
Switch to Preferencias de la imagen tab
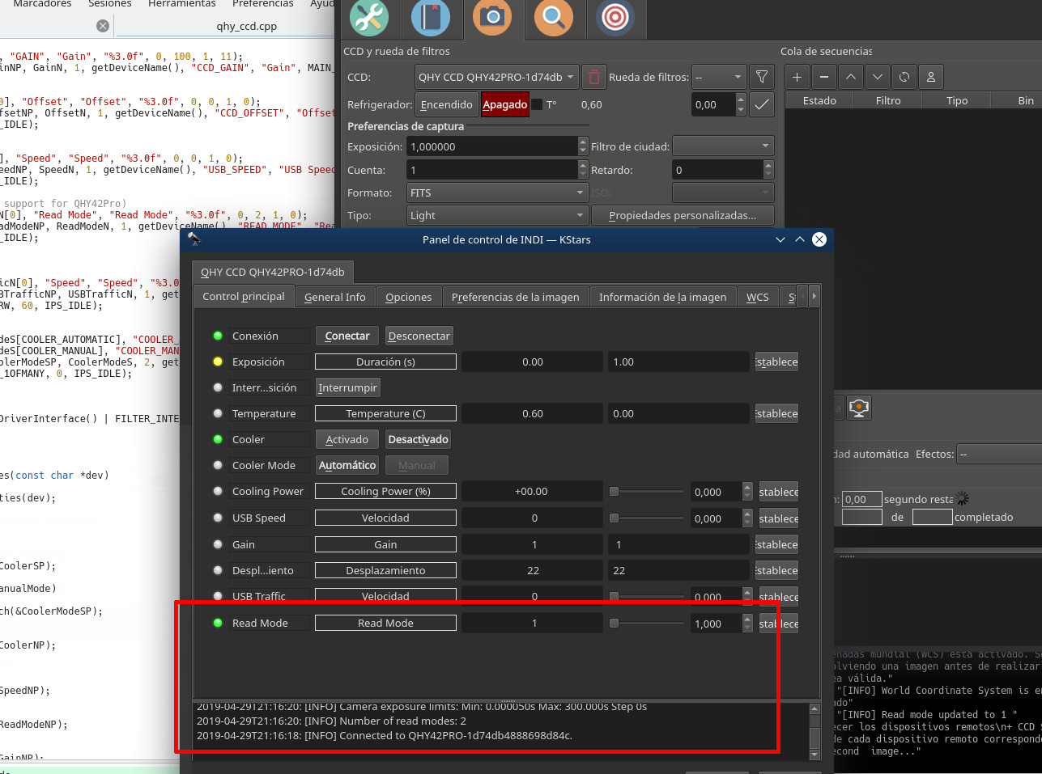(516, 297)
